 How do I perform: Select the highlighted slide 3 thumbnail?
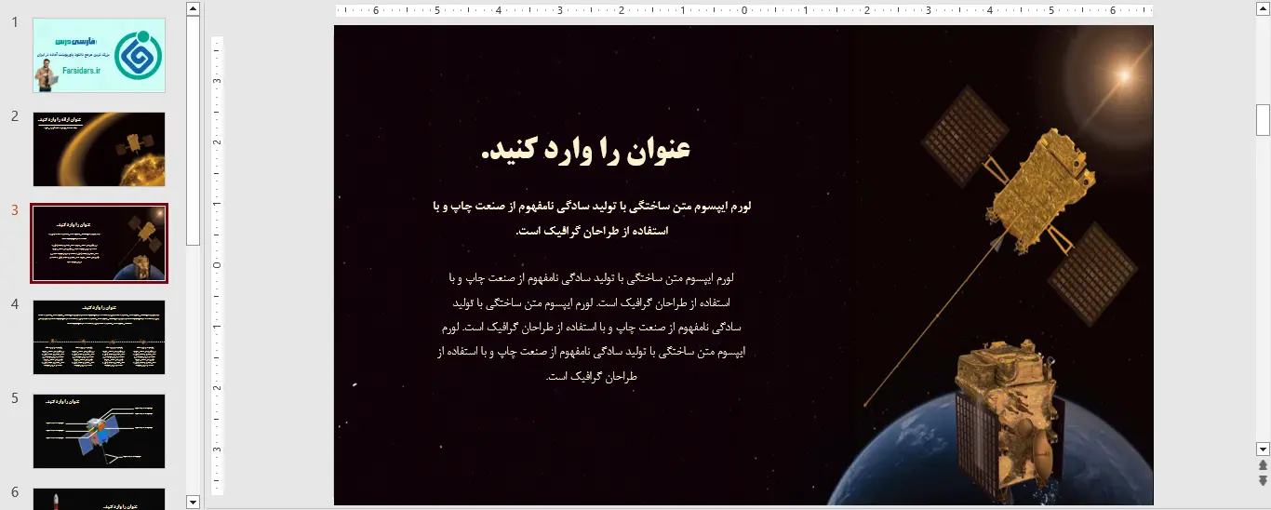pos(99,243)
